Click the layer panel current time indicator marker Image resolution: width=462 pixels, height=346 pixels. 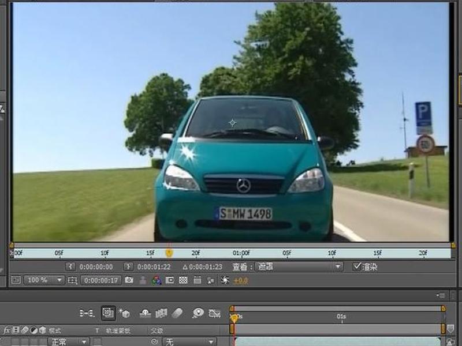(169, 253)
